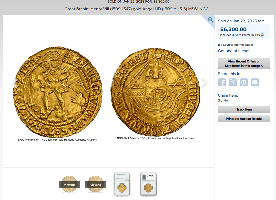Select the first coin obverse thumbnail
The width and height of the screenshot is (276, 200).
[69, 184]
